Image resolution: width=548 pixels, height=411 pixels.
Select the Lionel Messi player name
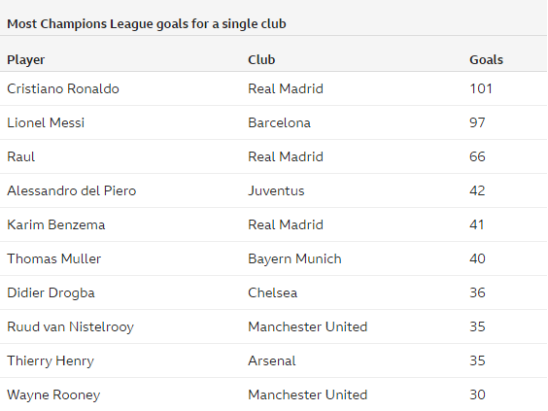[46, 122]
